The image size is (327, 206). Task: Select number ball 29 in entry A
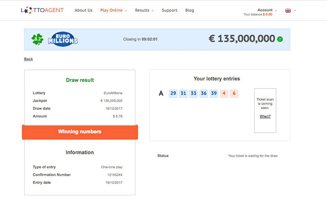tap(173, 94)
